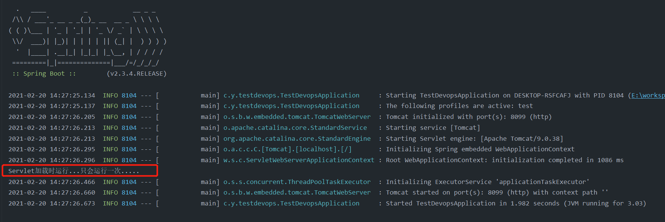Click INFO 8104 on the 14:27:26.466 line
This screenshot has height=222, width=665.
point(120,182)
